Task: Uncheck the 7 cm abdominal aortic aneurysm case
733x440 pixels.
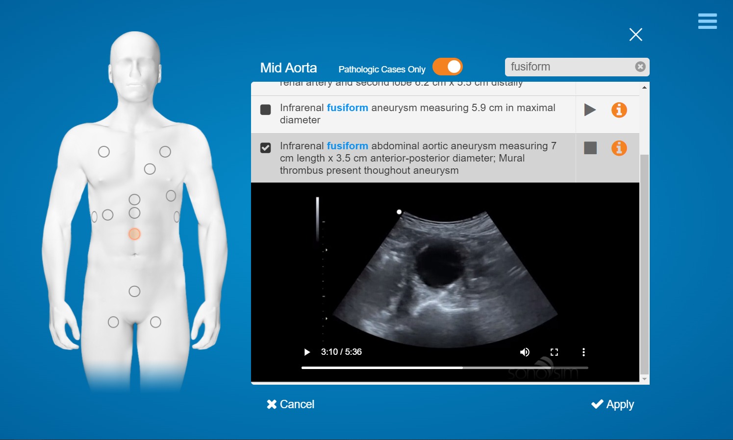Action: 265,148
